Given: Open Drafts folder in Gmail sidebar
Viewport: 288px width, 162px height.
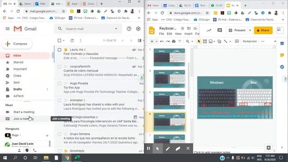Looking at the screenshot, I should pyautogui.click(x=25, y=89).
